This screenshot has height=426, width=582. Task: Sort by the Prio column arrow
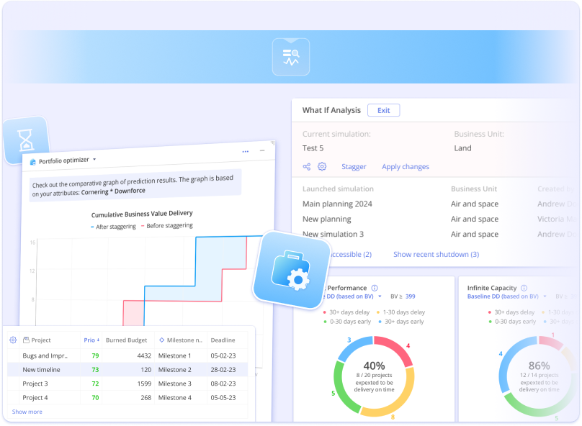point(98,340)
